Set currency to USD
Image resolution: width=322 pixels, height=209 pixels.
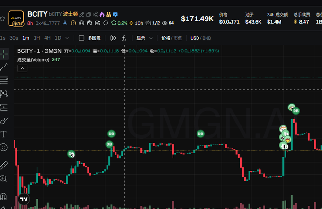195,38
